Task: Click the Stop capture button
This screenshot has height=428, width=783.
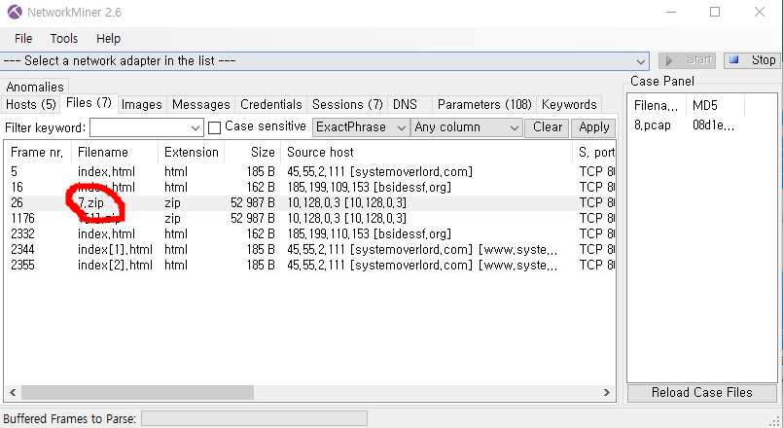Action: (x=752, y=60)
